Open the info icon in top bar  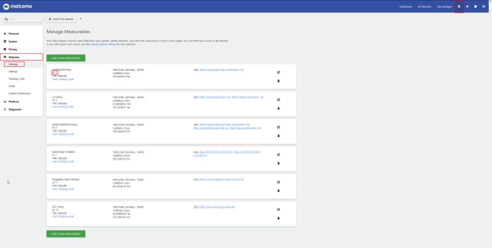click(475, 7)
